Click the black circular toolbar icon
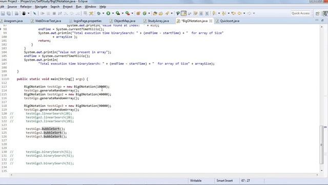Image resolution: width=328 pixels, height=185 pixels. click(24, 13)
